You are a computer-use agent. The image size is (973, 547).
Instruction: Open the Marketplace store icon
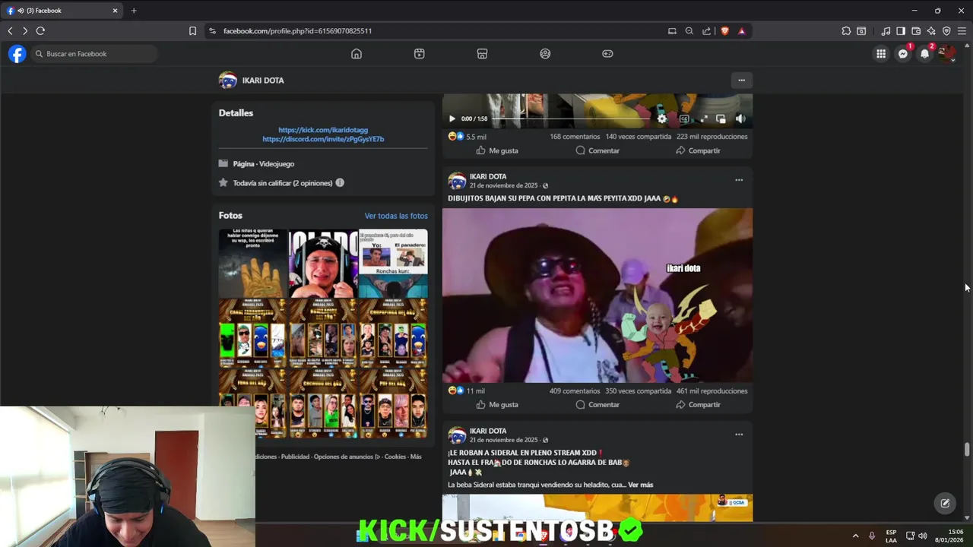point(482,54)
